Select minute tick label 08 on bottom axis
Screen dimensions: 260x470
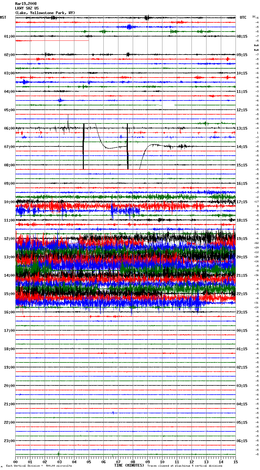133,462
